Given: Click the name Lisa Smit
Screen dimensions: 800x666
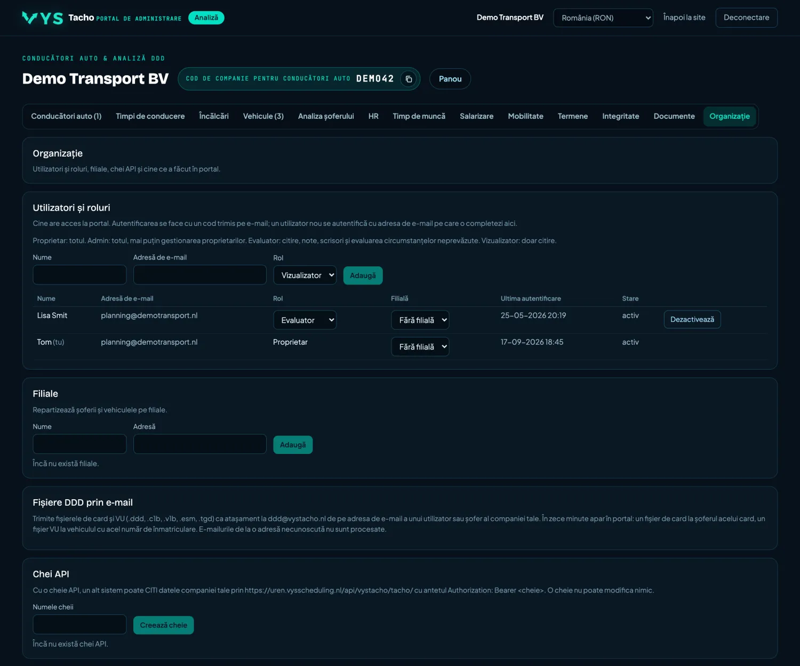Looking at the screenshot, I should point(52,315).
